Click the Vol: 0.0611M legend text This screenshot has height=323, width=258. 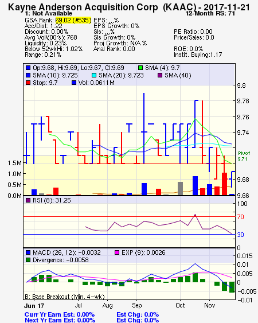click(96, 83)
